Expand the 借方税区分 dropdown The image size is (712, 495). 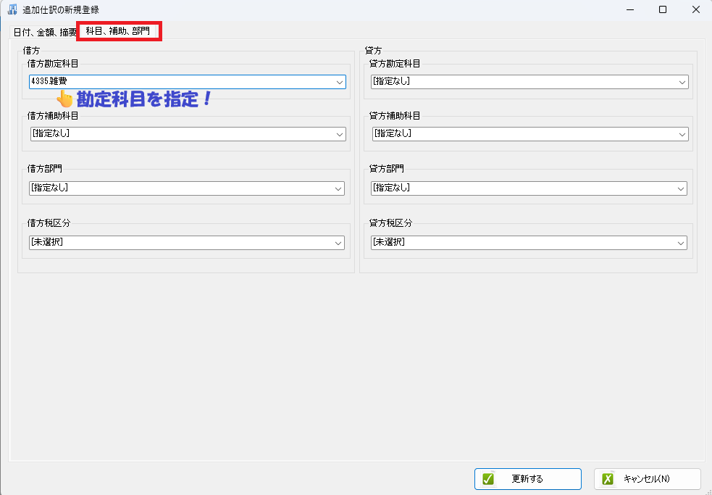338,243
